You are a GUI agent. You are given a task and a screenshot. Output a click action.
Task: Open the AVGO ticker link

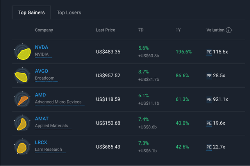pyautogui.click(x=41, y=71)
